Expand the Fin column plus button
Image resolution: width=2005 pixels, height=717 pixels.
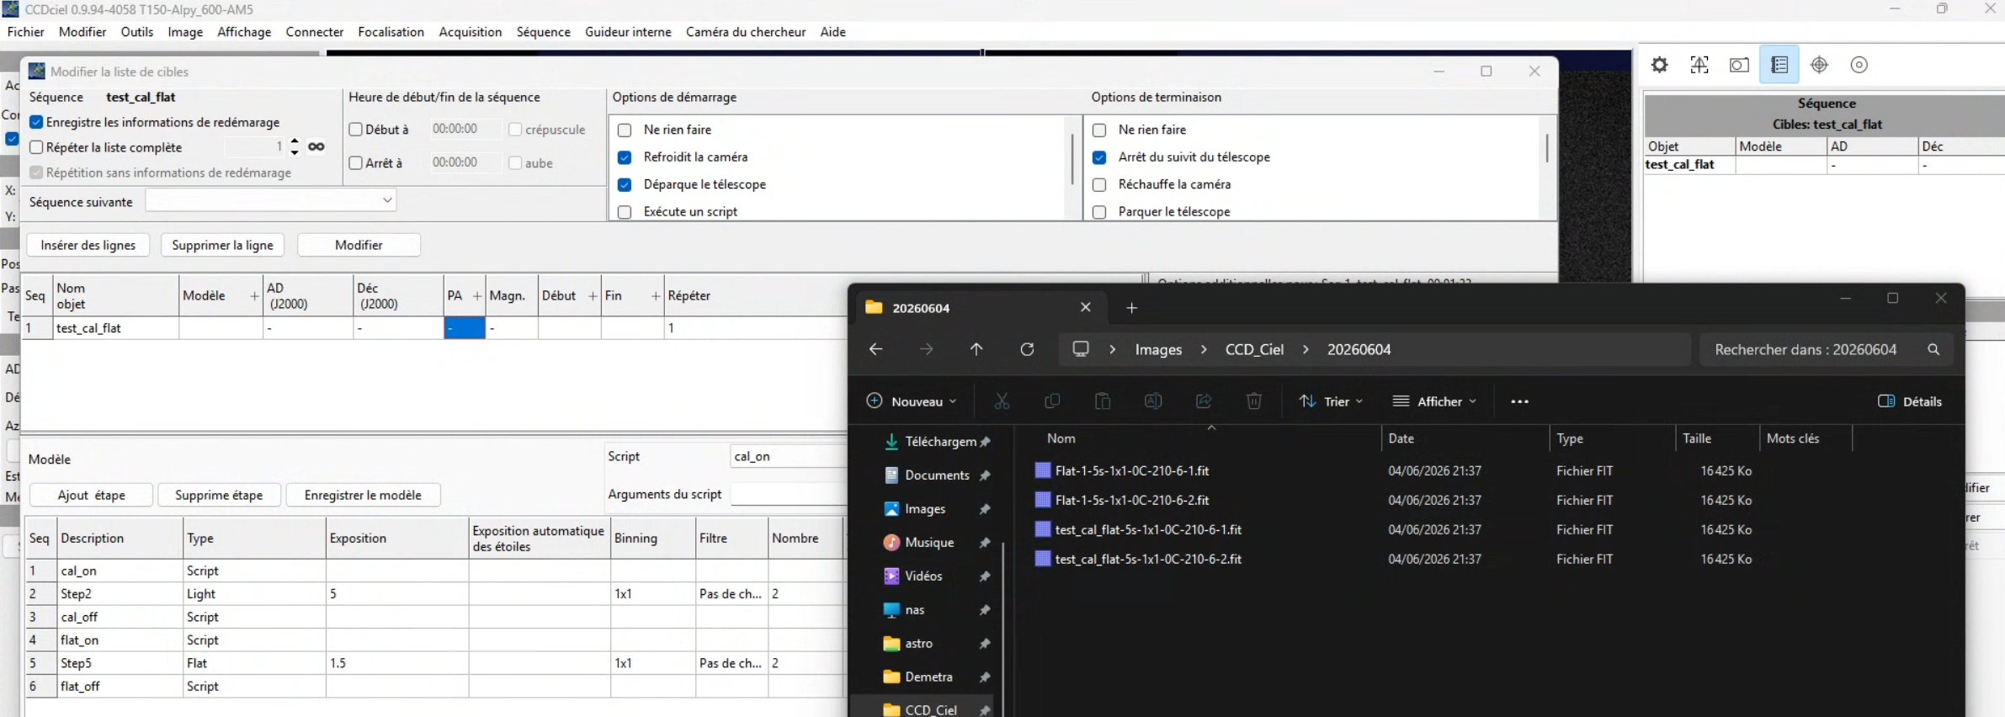click(656, 296)
